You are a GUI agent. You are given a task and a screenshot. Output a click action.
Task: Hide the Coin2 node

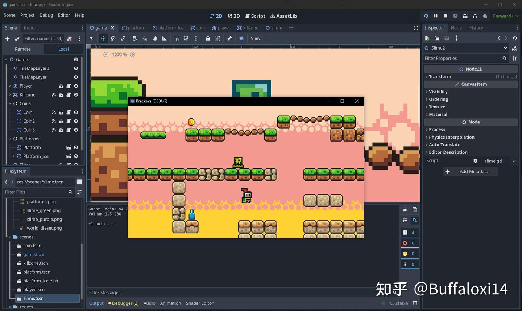point(76,121)
